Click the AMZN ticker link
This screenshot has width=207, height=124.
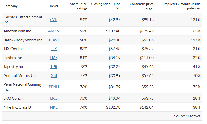(54, 31)
